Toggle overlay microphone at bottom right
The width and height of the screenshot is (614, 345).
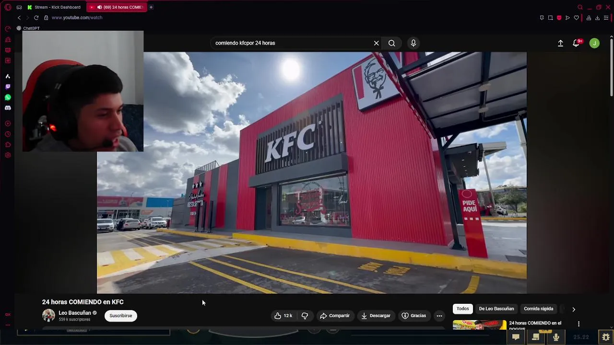point(556,337)
